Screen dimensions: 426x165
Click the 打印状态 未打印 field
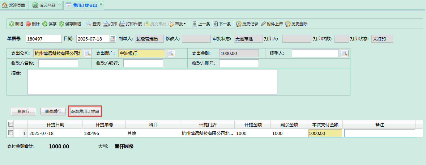(382, 39)
